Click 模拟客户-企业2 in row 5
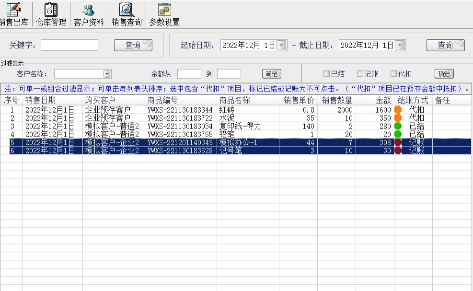The height and width of the screenshot is (291, 473). pos(112,142)
